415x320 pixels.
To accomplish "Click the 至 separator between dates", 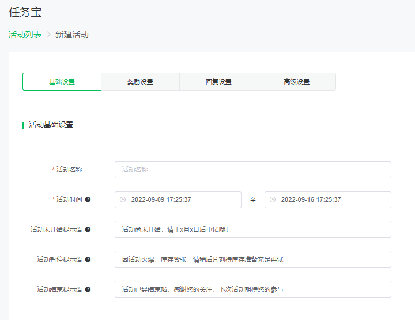I will pyautogui.click(x=253, y=199).
